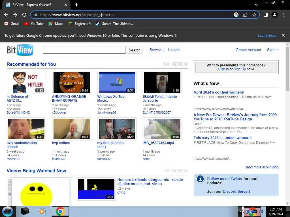Open the Gmail bookmark
The width and height of the screenshot is (290, 217).
click(12, 24)
